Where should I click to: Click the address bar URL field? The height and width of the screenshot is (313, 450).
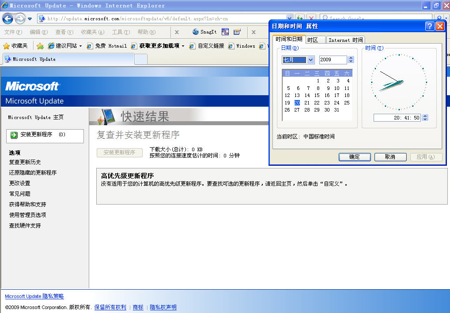coord(162,19)
